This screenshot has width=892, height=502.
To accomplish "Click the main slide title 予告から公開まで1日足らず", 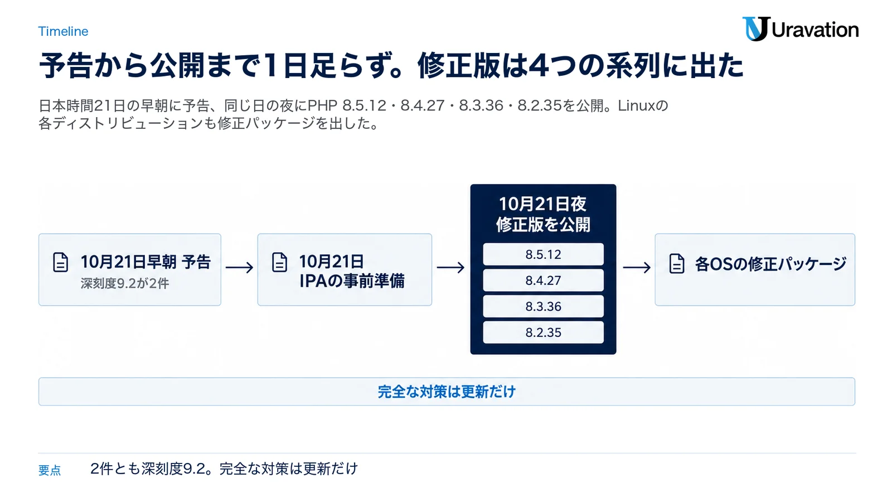I will tap(391, 65).
